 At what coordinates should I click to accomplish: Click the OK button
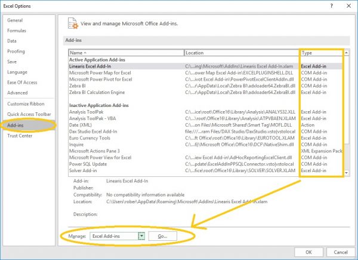click(308, 252)
